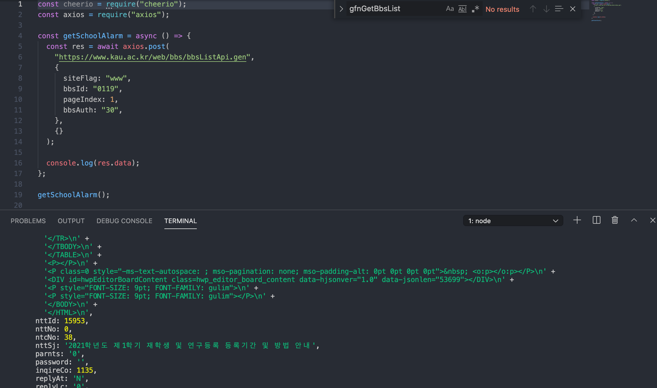The image size is (657, 388).
Task: Click Find in Selection icon
Action: (x=559, y=9)
